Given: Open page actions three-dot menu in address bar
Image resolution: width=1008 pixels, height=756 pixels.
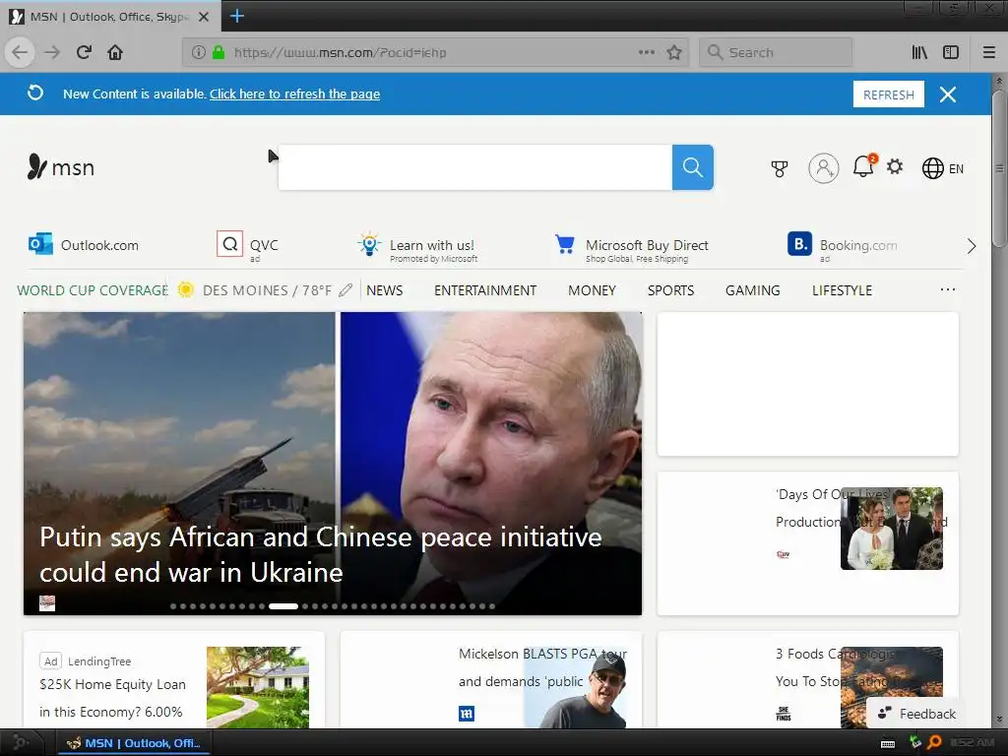Looking at the screenshot, I should coord(647,52).
